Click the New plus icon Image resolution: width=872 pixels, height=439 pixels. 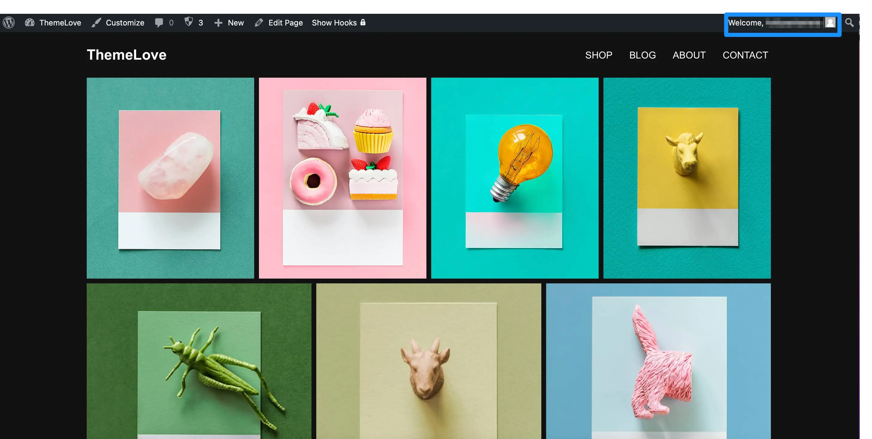[219, 22]
